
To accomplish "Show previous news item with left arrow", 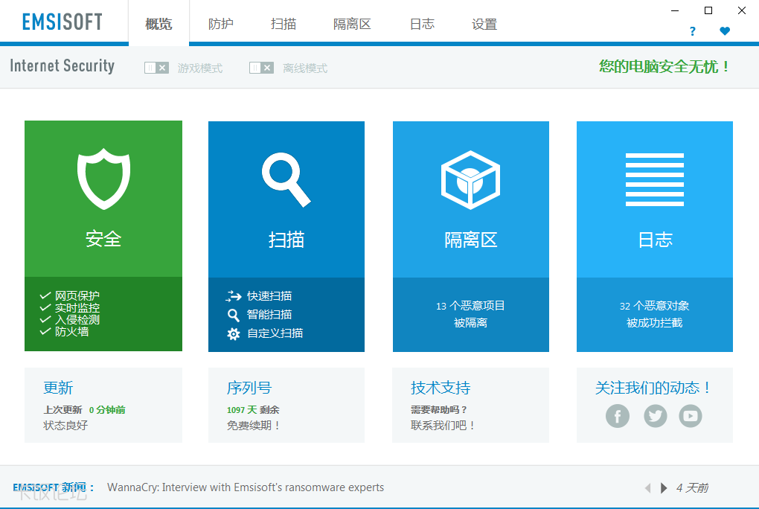I will (x=647, y=487).
